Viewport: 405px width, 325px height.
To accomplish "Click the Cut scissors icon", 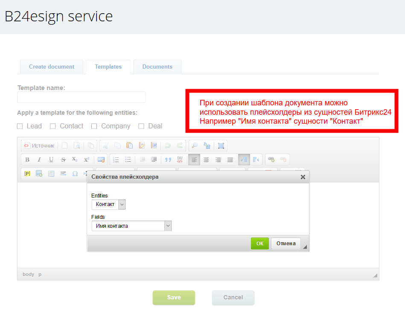I will [x=106, y=145].
